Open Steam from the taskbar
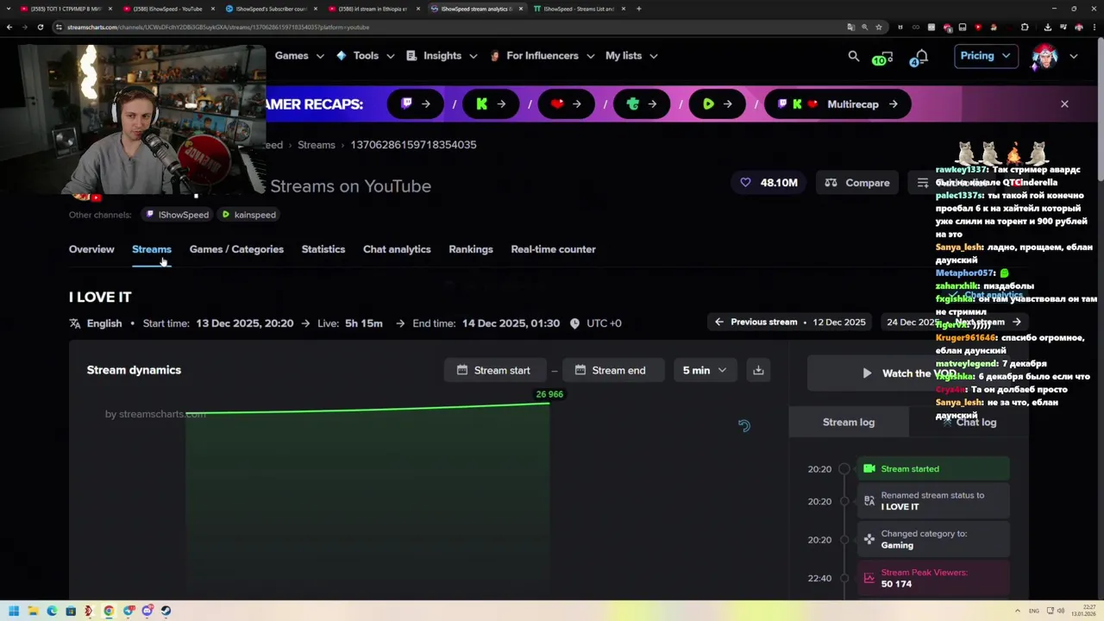This screenshot has height=621, width=1104. coord(166,611)
